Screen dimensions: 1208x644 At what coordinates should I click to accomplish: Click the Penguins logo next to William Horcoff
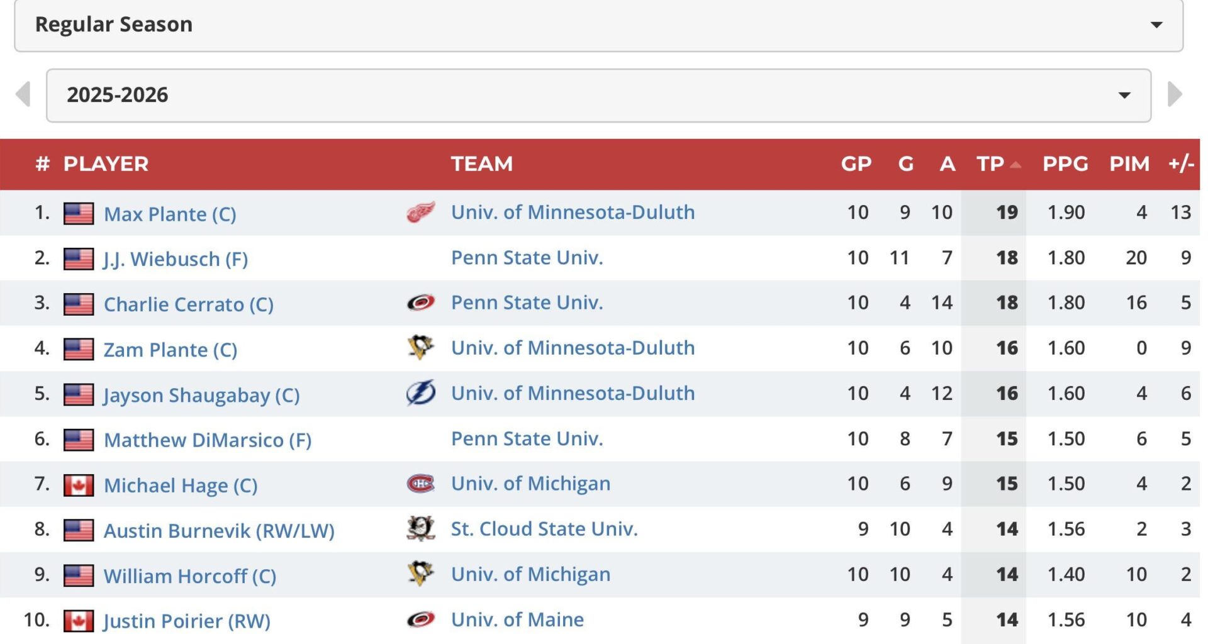420,574
